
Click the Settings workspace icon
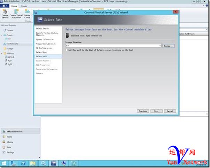tap(4, 152)
